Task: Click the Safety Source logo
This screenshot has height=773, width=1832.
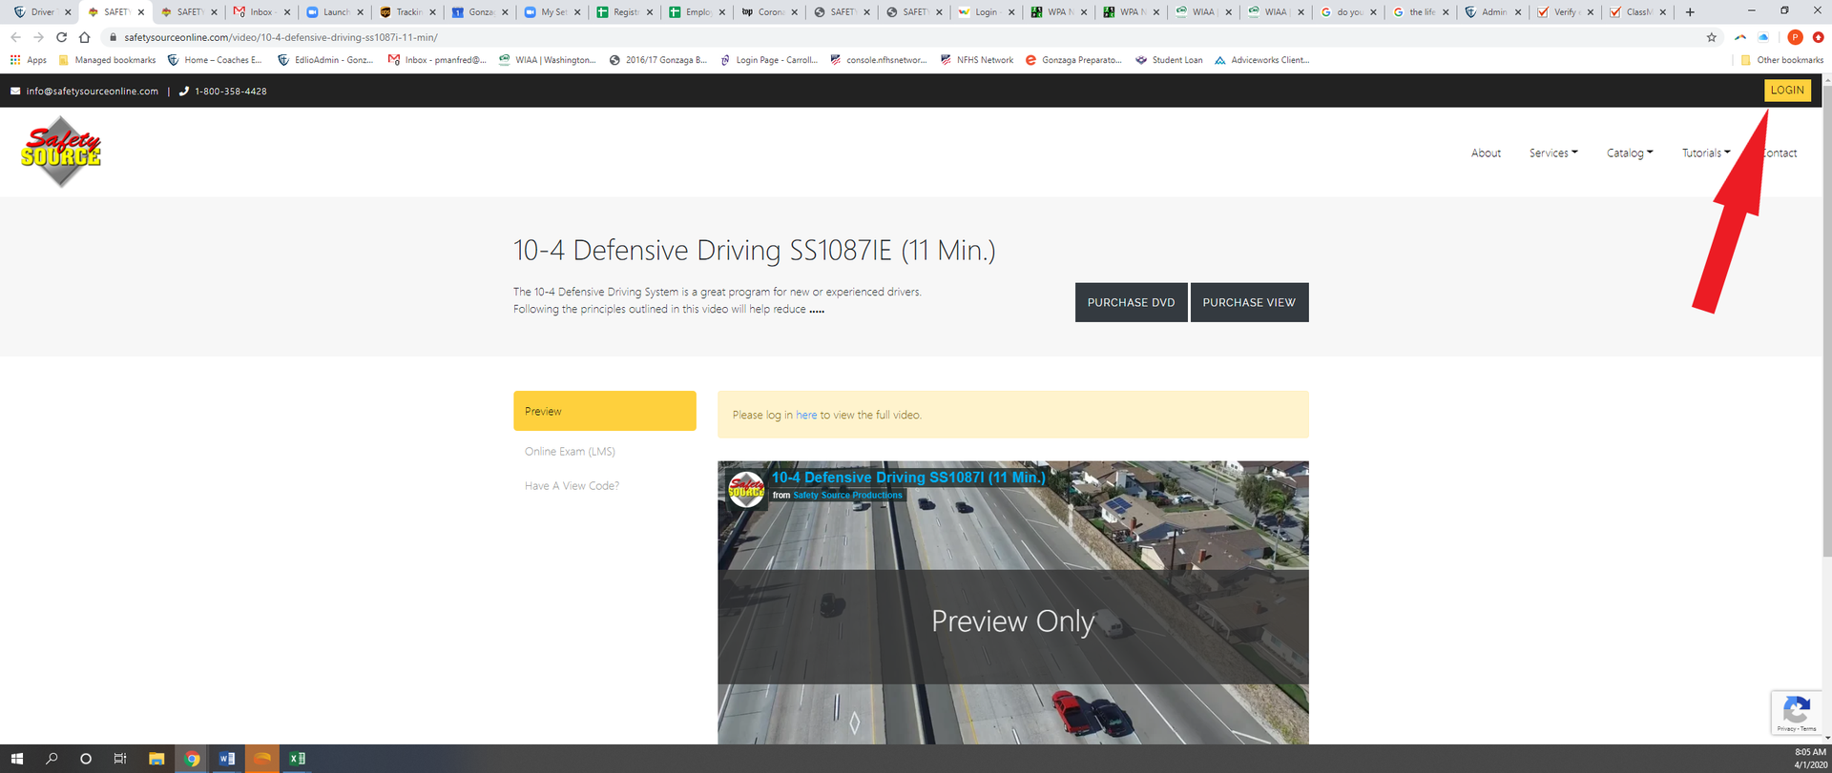Action: coord(61,152)
